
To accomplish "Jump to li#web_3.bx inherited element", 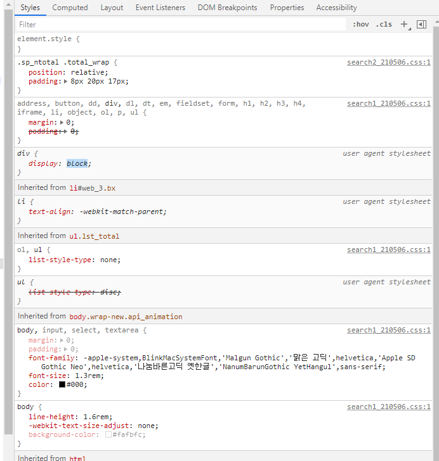I will pyautogui.click(x=93, y=188).
